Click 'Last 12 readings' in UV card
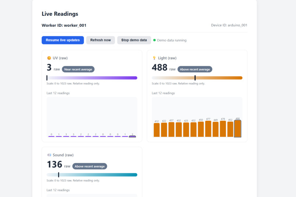296x197 pixels. [x=58, y=93]
